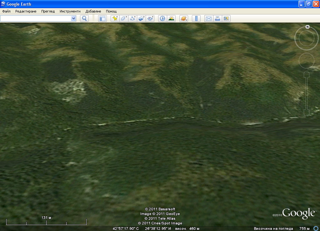The width and height of the screenshot is (320, 231).
Task: Show the ruler measuring tool
Action: pos(196,18)
